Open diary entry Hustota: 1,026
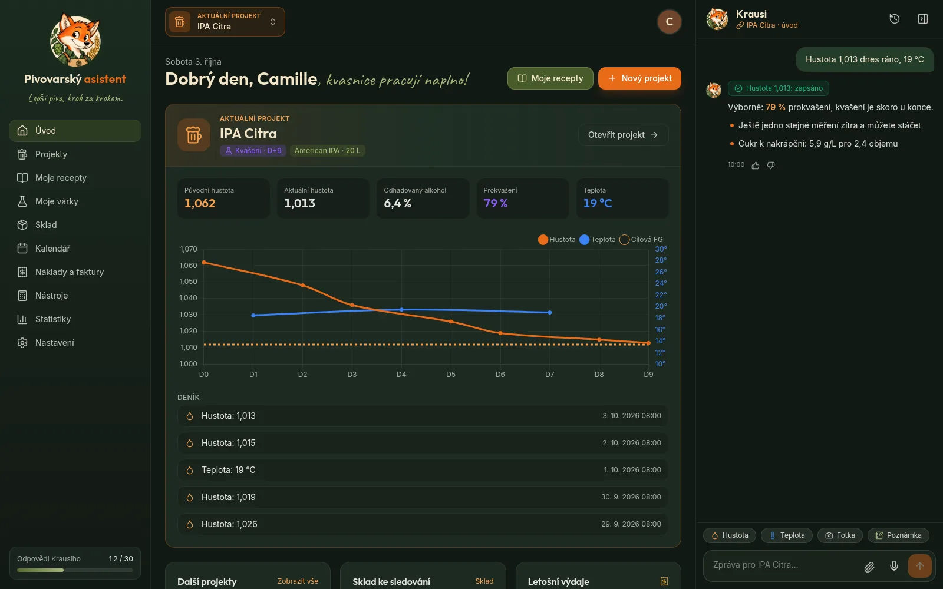 (x=423, y=524)
